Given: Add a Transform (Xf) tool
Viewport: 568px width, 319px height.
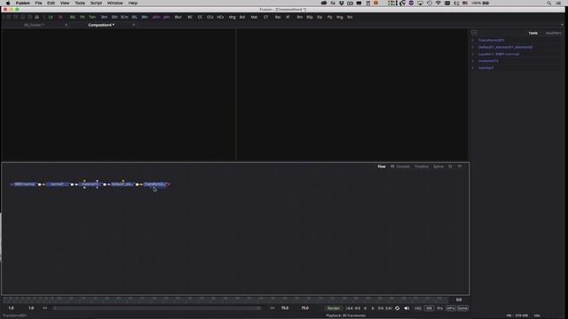Looking at the screenshot, I should (288, 17).
